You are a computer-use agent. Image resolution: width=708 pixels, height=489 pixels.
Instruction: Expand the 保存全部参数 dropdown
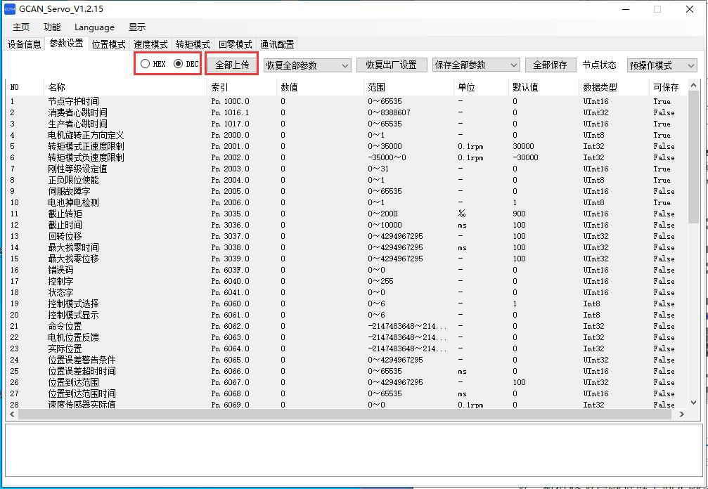(x=475, y=65)
